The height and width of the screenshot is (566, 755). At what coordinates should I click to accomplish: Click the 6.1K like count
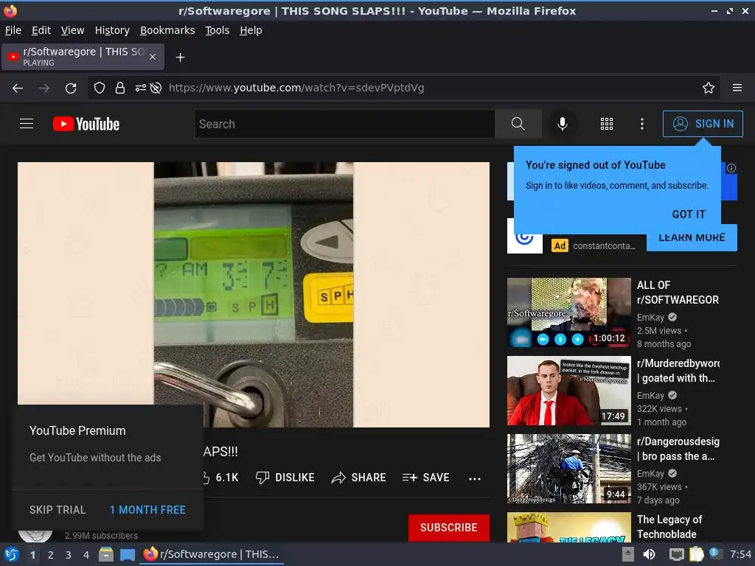point(226,478)
